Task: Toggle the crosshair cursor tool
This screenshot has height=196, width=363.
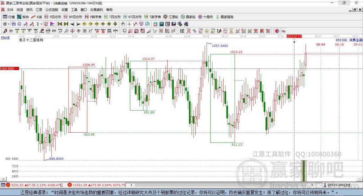Action: point(129,24)
